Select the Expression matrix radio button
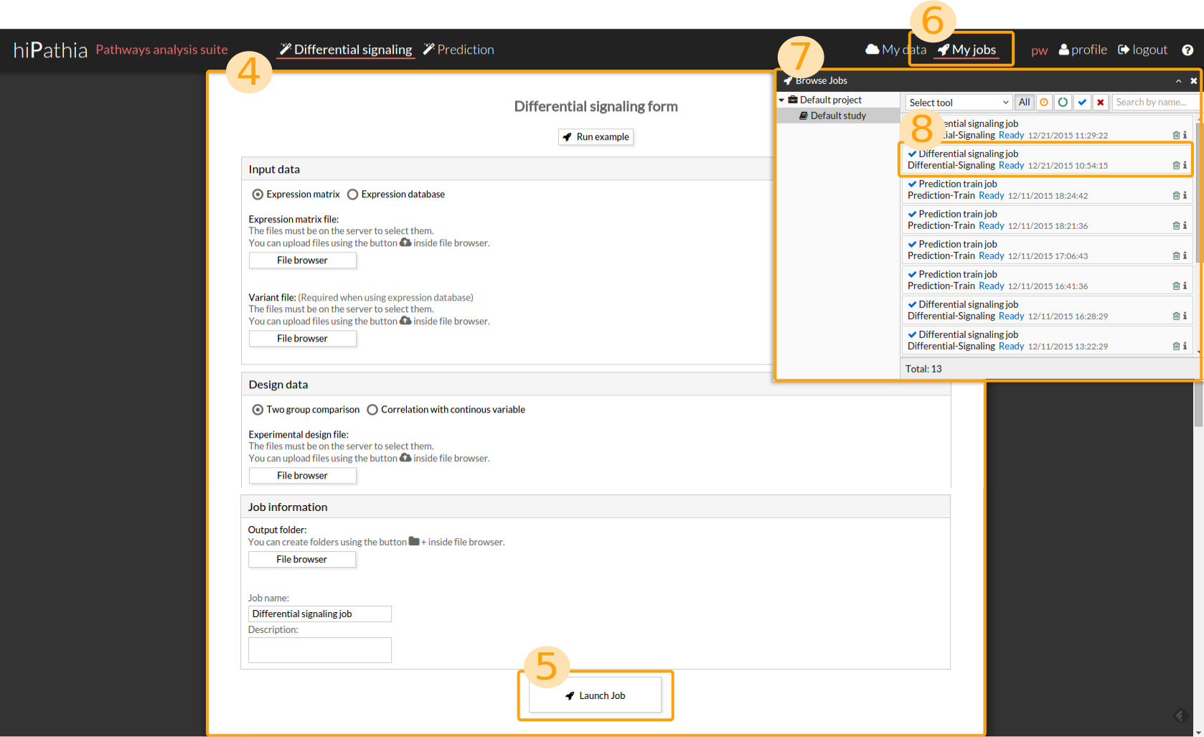 pyautogui.click(x=258, y=194)
